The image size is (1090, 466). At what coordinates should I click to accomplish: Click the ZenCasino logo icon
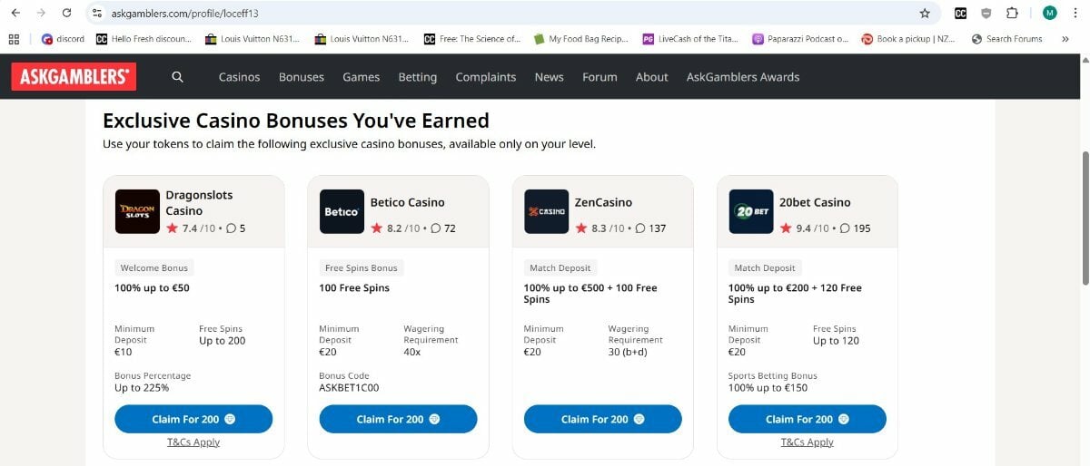pos(547,211)
